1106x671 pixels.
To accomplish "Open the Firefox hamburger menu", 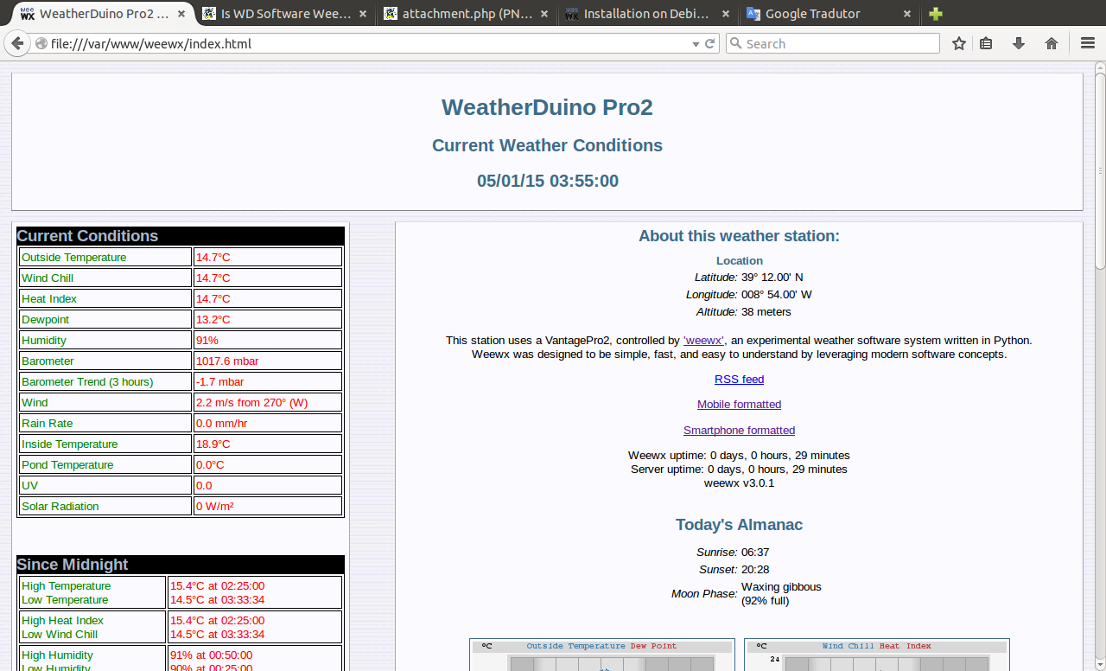I will [x=1087, y=43].
